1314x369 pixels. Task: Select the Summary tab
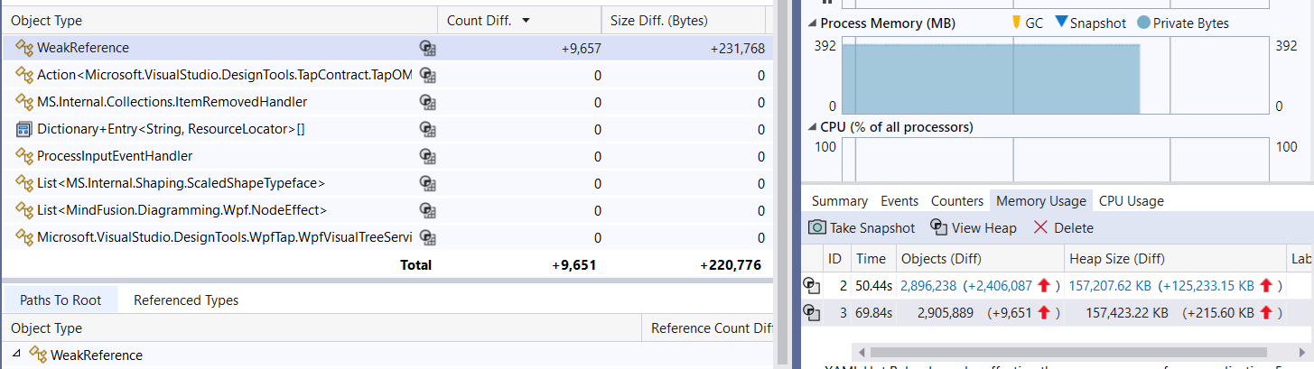point(839,201)
